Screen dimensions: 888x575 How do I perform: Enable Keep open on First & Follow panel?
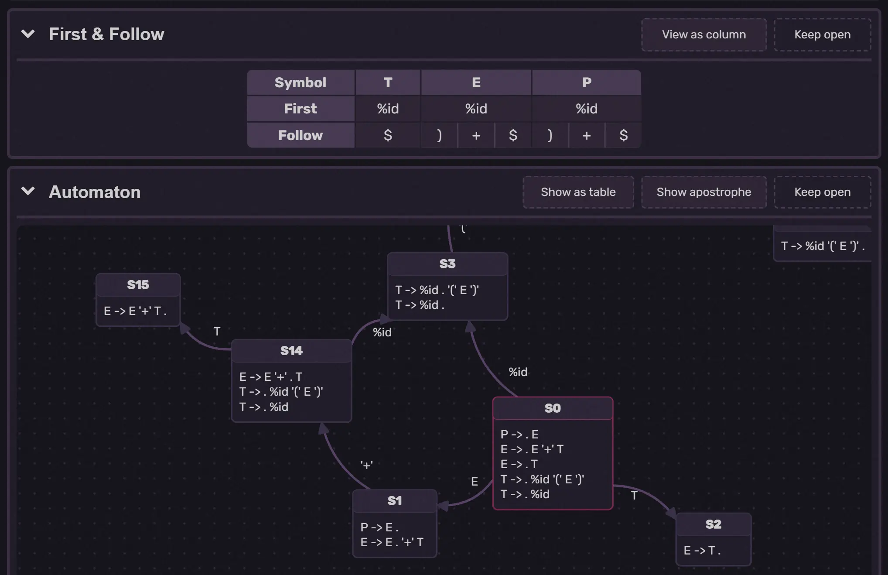(822, 34)
